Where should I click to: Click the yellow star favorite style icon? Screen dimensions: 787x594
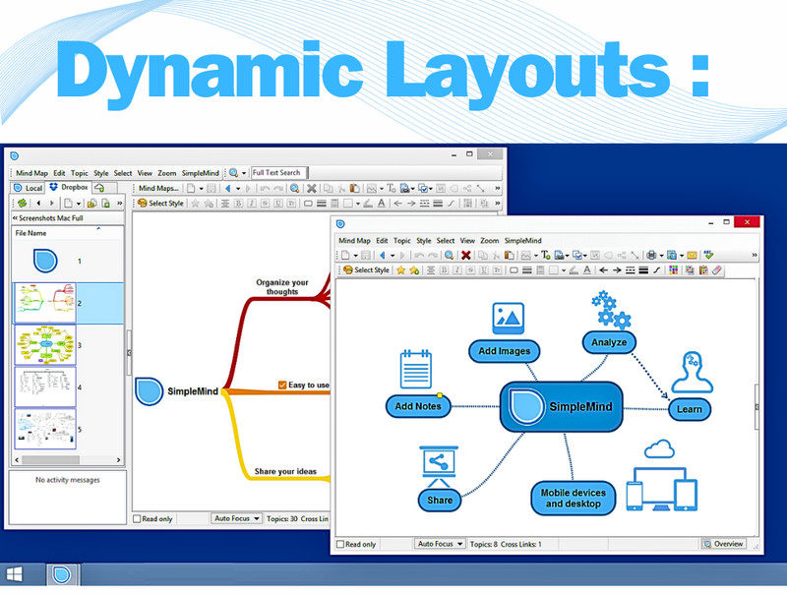(x=400, y=269)
